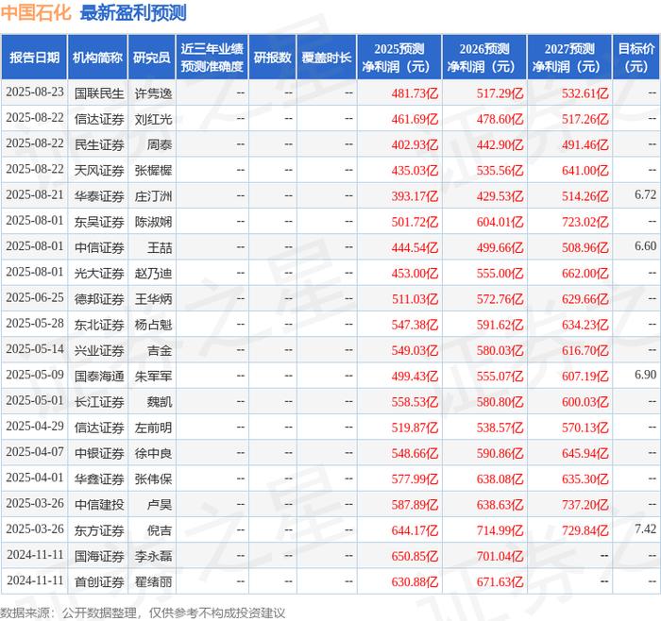Click institution name 兴业证券
The image size is (661, 621).
click(x=99, y=350)
